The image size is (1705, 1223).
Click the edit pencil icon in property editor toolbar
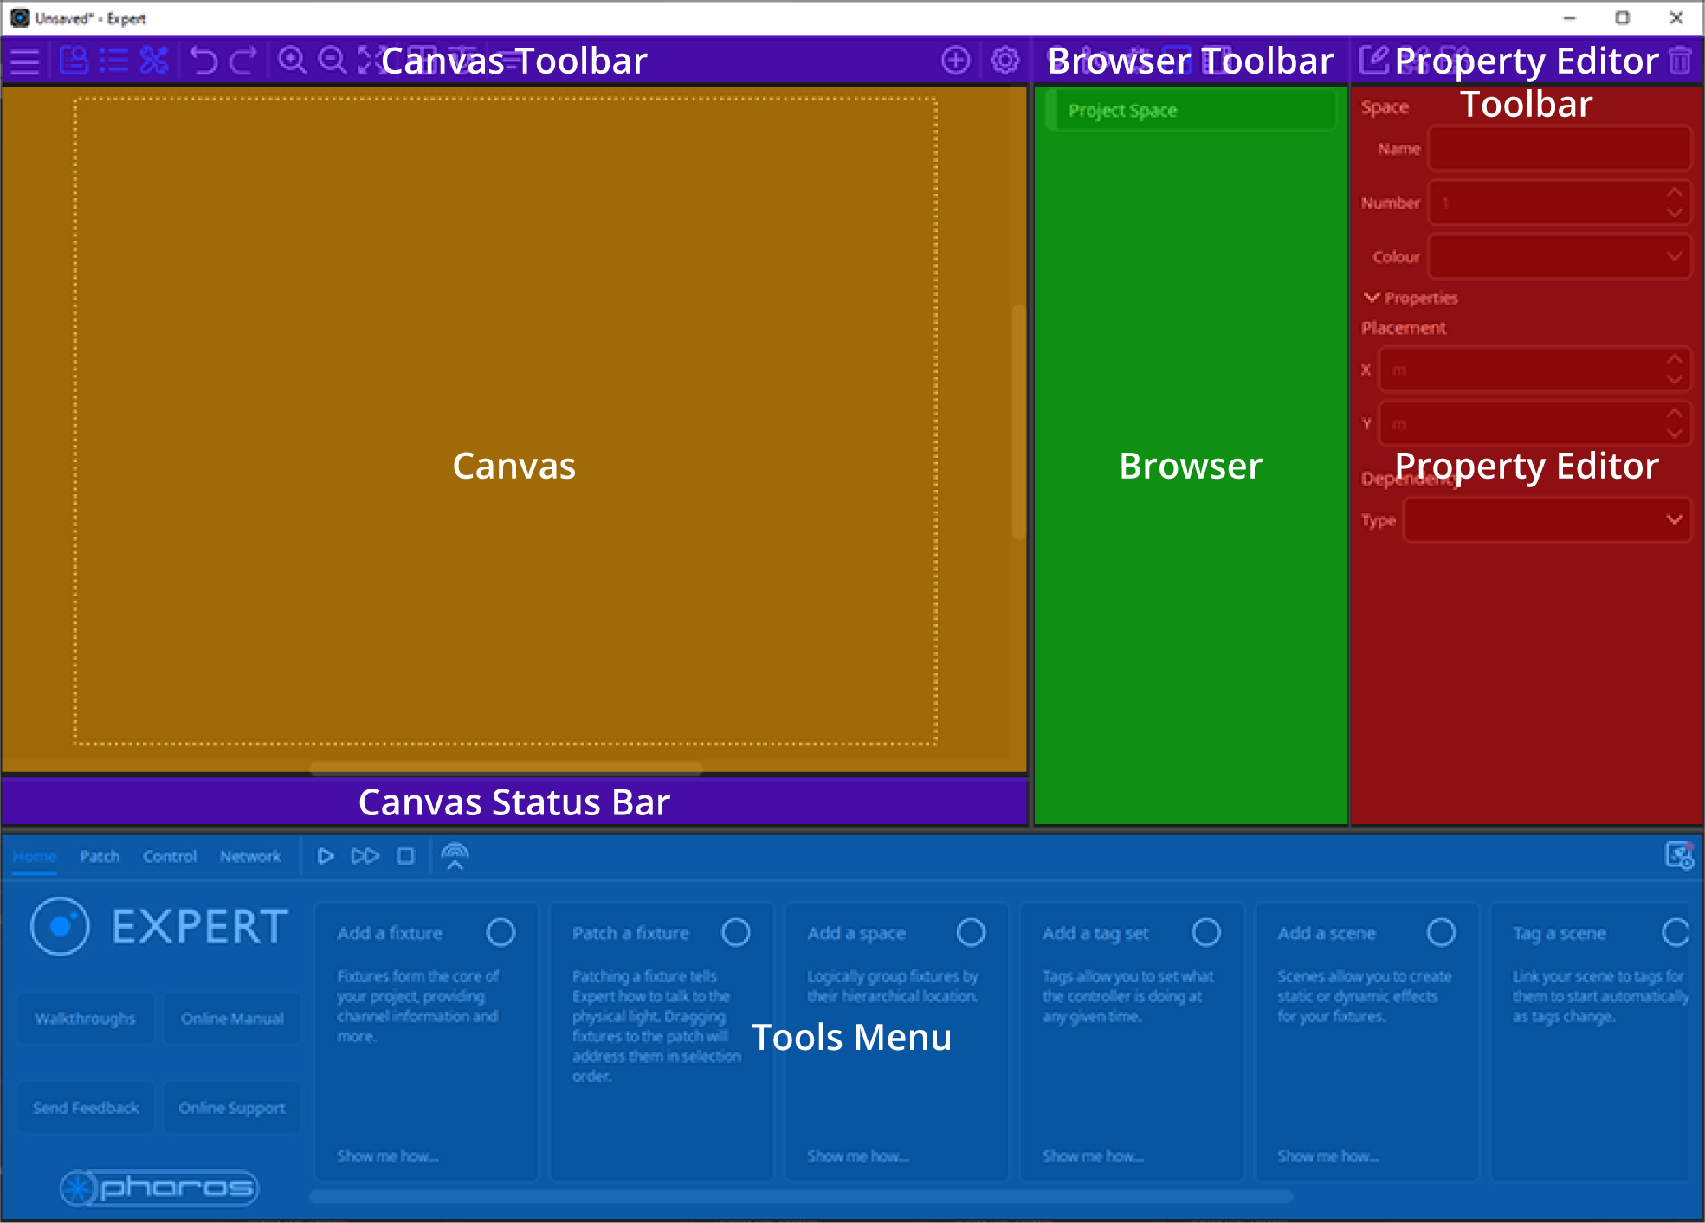point(1374,61)
